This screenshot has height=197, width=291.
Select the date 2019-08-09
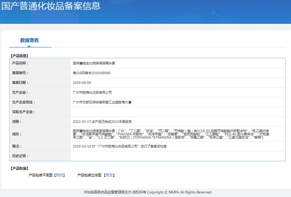(82, 83)
